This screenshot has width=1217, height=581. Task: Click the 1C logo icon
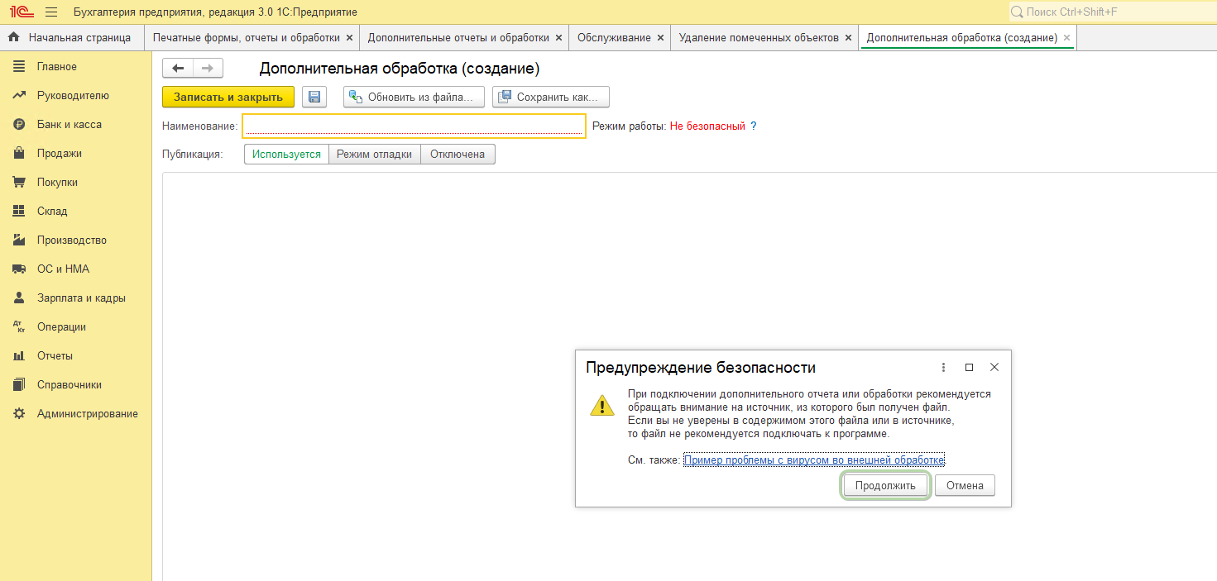tap(22, 12)
